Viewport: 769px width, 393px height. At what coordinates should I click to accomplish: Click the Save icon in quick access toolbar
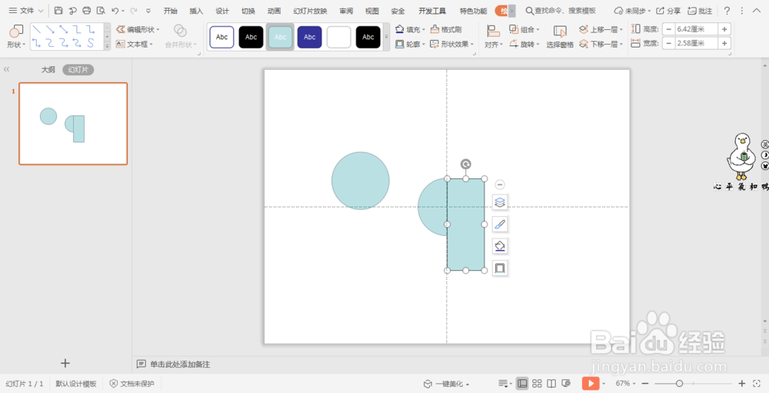[x=58, y=10]
